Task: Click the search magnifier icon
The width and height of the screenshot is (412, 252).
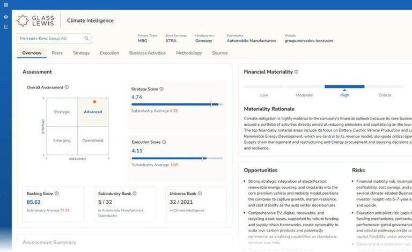Action: (86, 39)
